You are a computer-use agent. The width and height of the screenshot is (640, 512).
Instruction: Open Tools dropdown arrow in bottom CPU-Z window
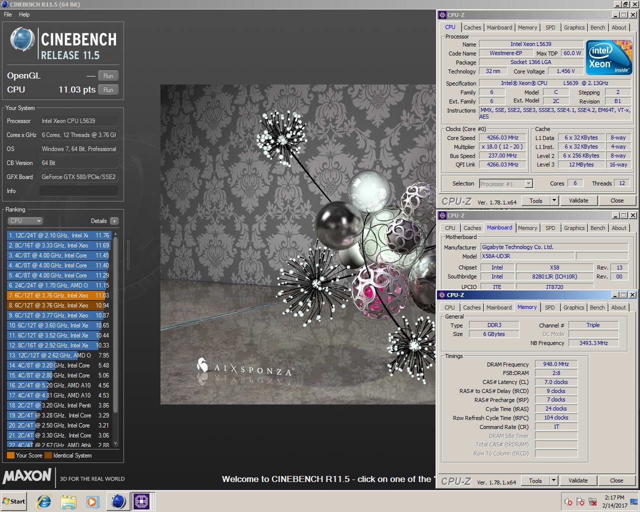click(x=553, y=480)
